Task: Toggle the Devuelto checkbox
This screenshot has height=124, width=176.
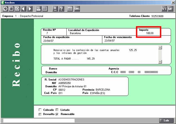Action: 40,114
